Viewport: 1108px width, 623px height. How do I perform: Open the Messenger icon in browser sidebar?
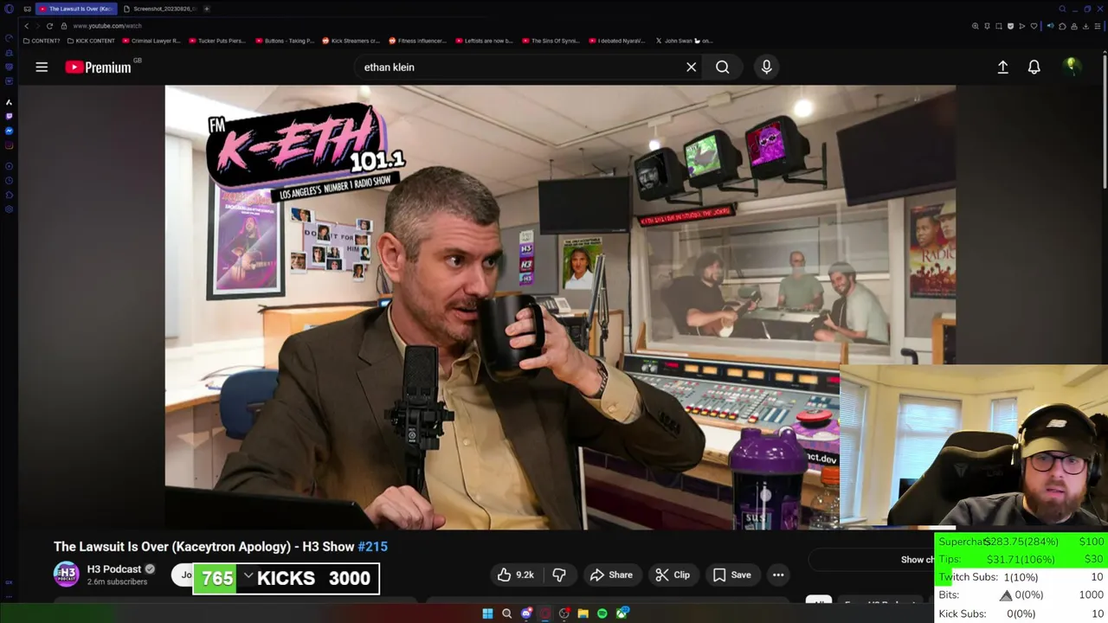9,131
